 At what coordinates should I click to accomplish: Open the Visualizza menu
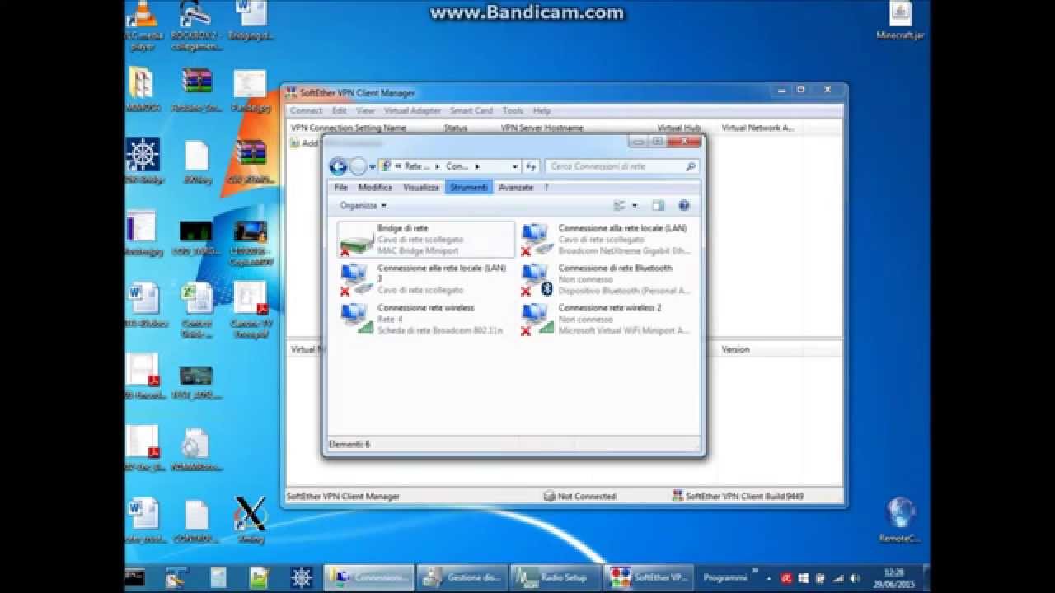(421, 188)
